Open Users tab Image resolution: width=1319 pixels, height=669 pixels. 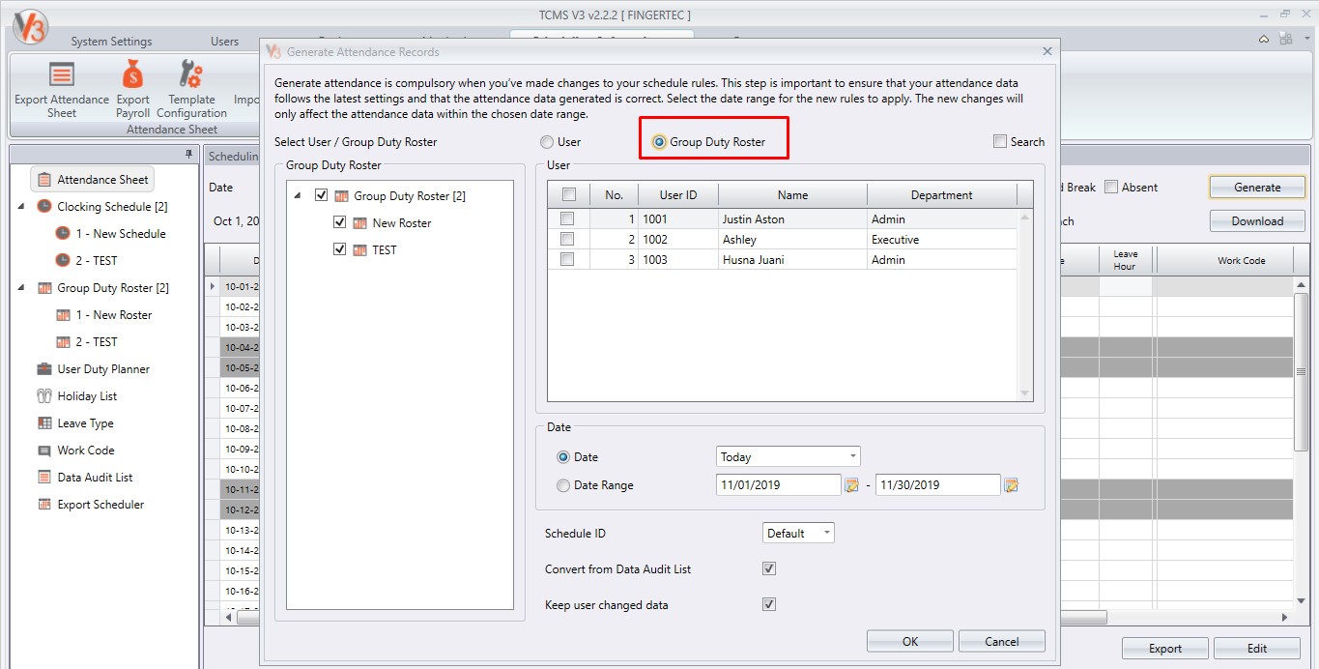[x=224, y=42]
